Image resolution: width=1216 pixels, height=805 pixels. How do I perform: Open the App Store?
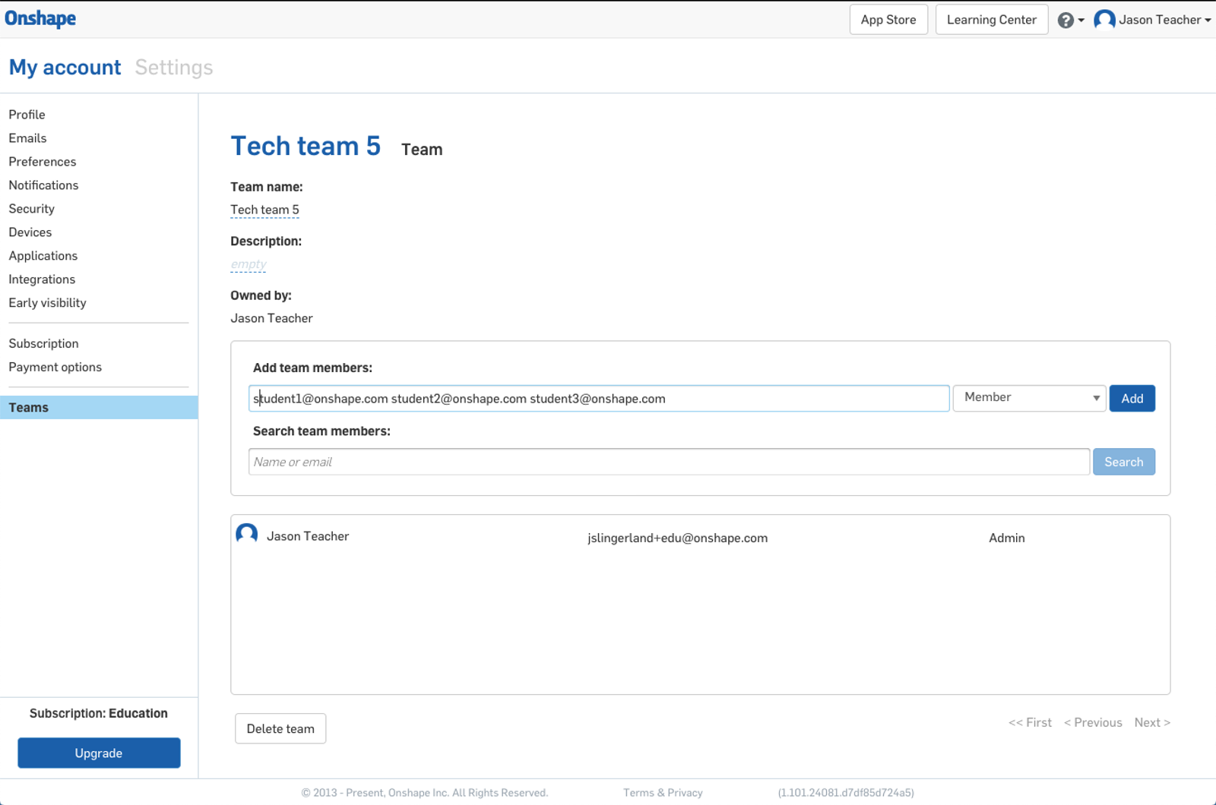pyautogui.click(x=888, y=20)
